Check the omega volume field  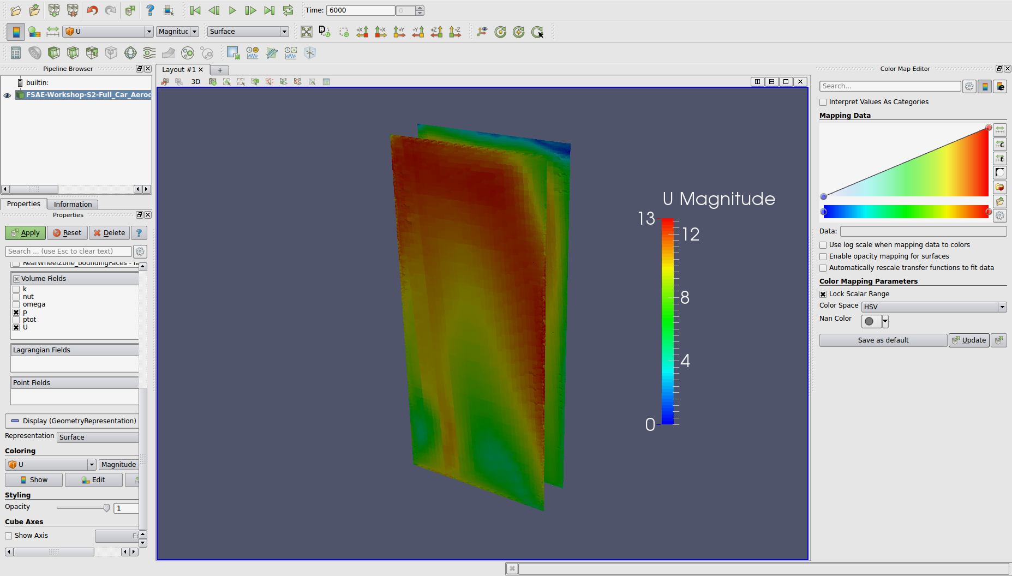click(x=16, y=304)
